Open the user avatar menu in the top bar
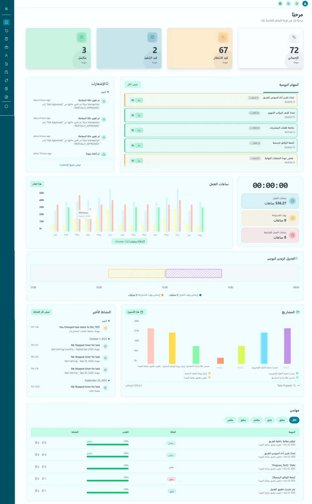312x504 pixels. [x=305, y=4]
